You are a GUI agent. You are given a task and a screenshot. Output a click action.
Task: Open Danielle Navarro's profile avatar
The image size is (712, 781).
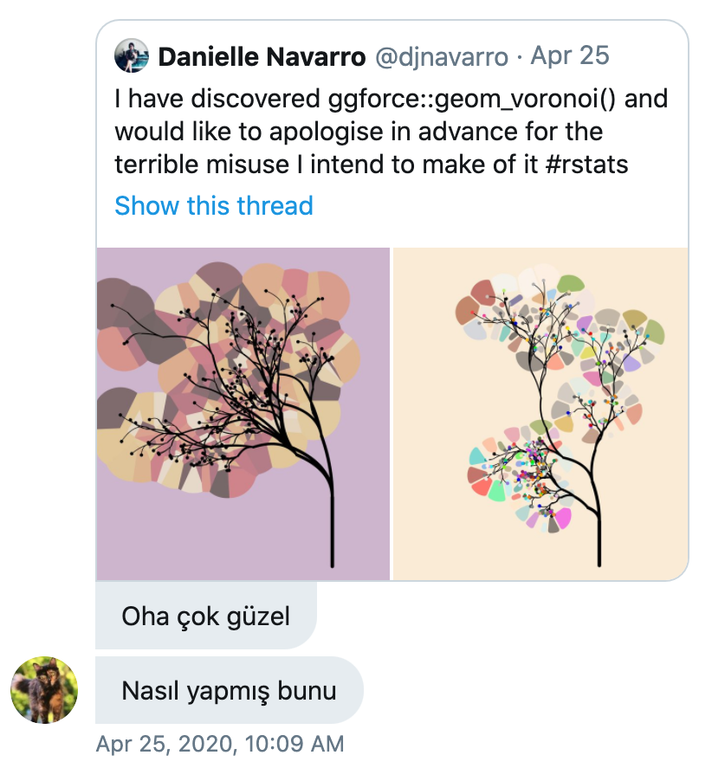click(132, 55)
